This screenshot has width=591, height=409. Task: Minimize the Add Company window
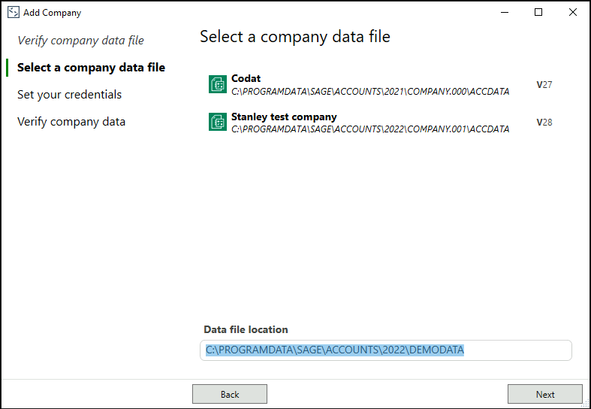click(503, 12)
